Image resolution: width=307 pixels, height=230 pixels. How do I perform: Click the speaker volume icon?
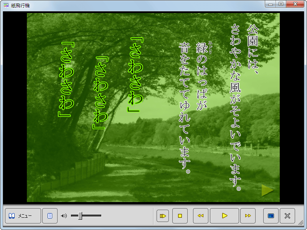tap(64, 216)
